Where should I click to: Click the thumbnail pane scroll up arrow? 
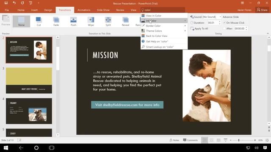coord(58,37)
